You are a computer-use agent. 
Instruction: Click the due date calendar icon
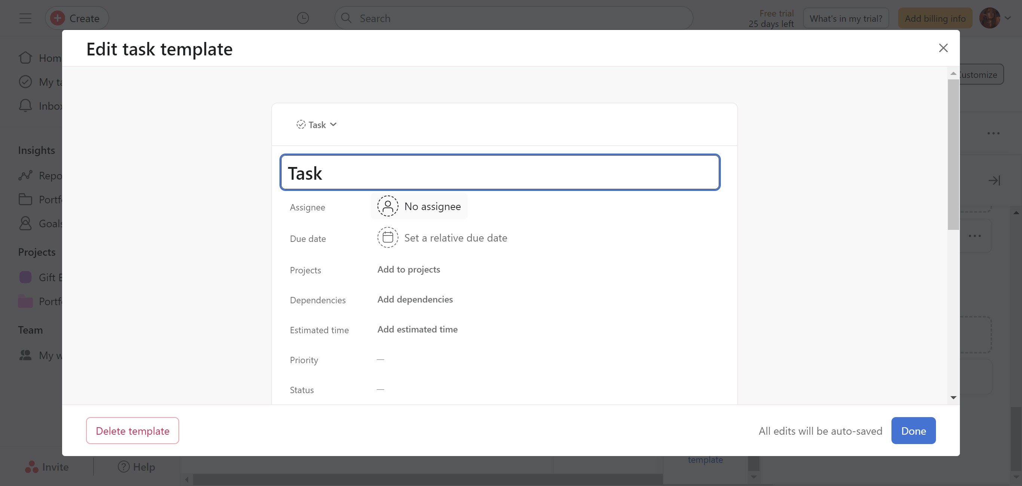[387, 237]
